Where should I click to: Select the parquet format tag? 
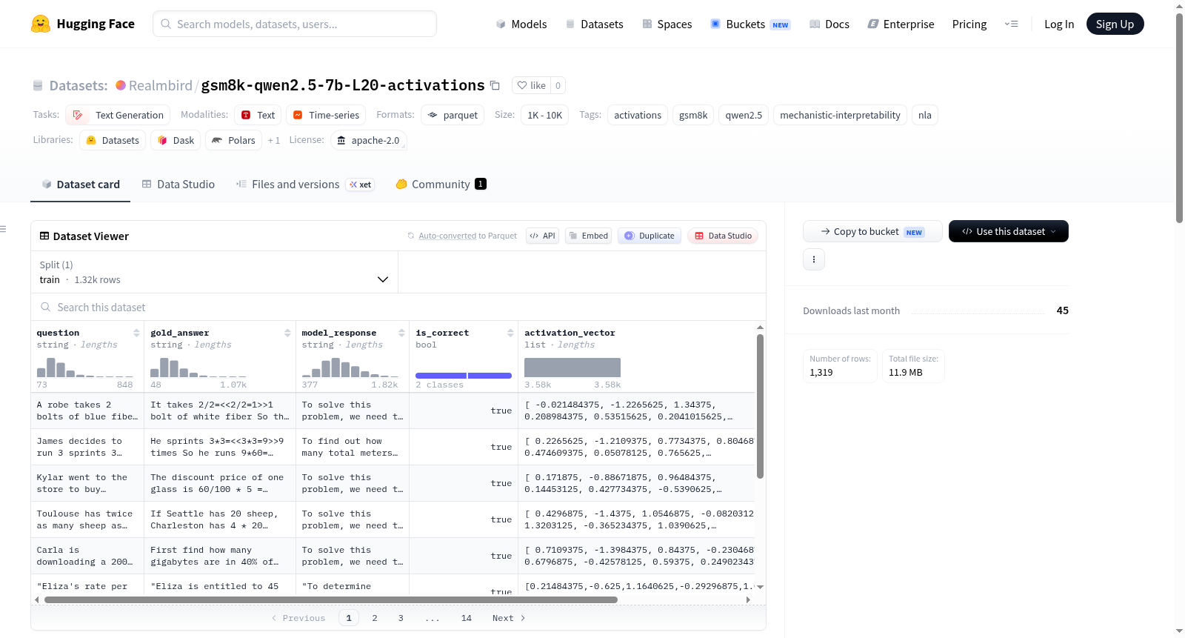tap(453, 115)
